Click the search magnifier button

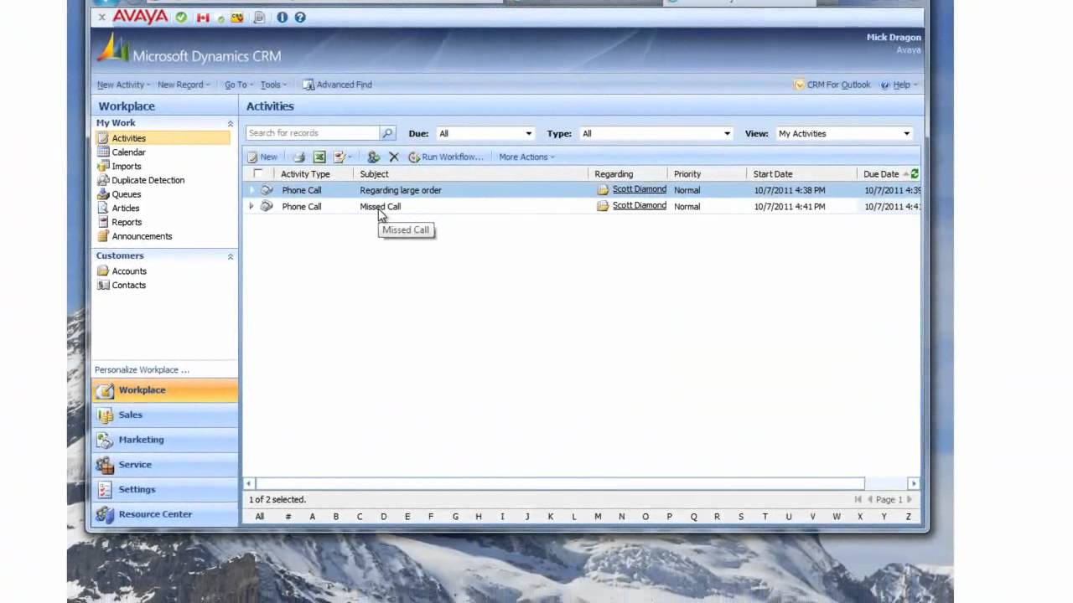pos(387,133)
